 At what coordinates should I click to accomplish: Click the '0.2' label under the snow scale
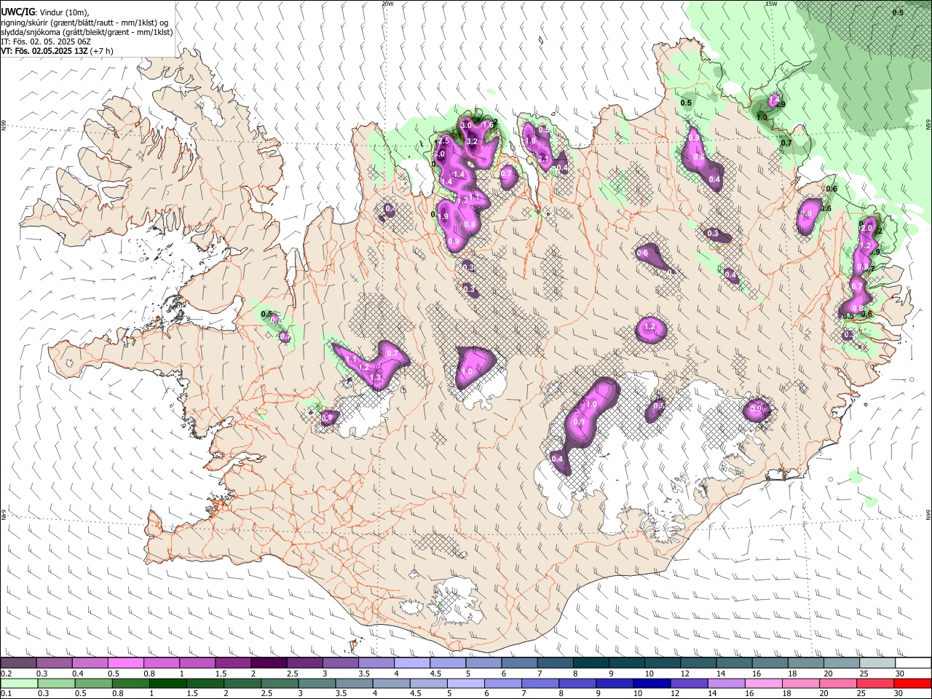(5, 674)
